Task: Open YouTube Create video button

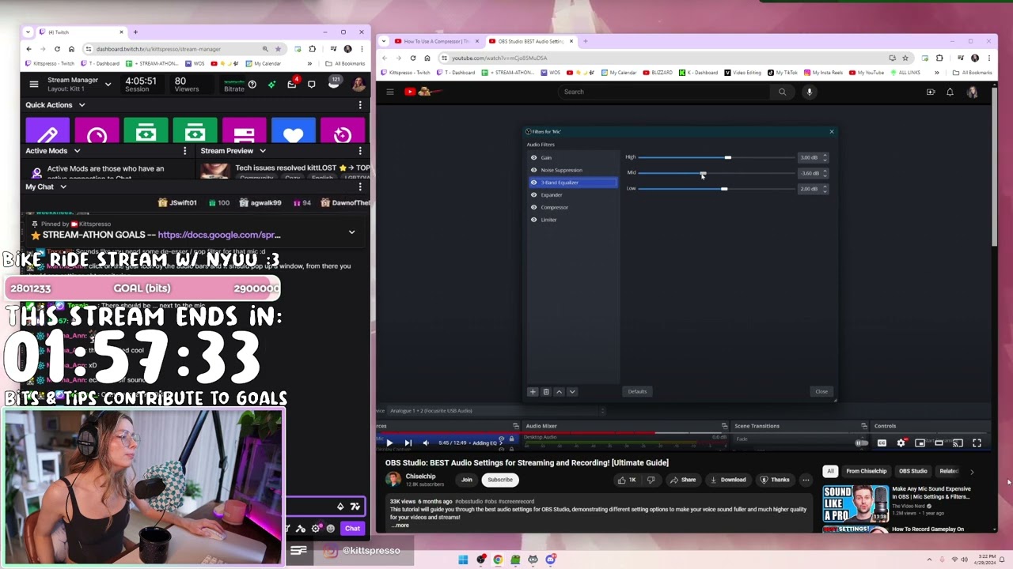Action: [931, 92]
